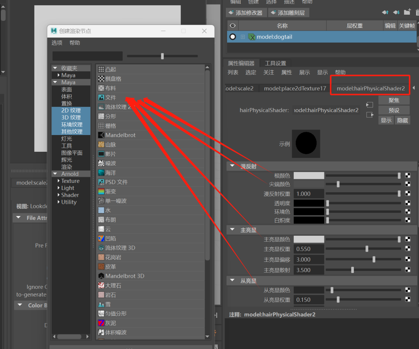Adjust the 主亮显权重 slider
This screenshot has height=349, width=419.
tap(367, 249)
